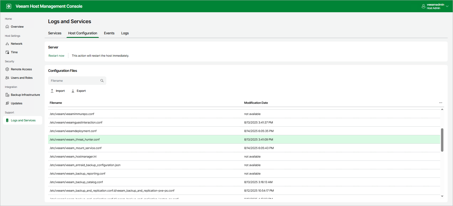Click date 8/13/2025 3:41:09 PM
Viewport: 453px width, 206px height.
coord(259,139)
